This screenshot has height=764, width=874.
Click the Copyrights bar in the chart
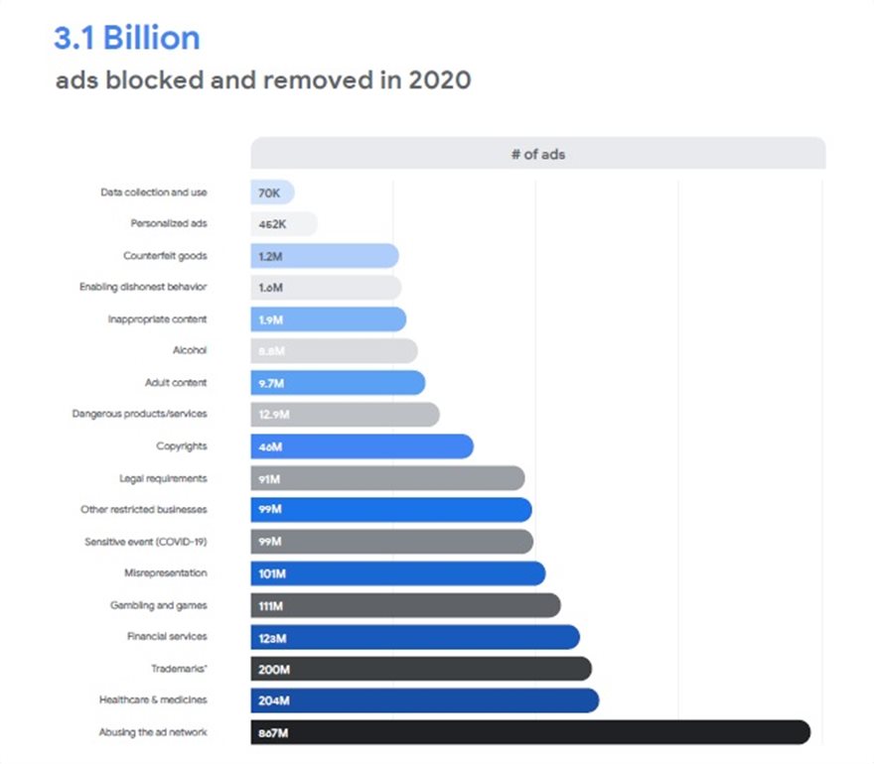362,446
